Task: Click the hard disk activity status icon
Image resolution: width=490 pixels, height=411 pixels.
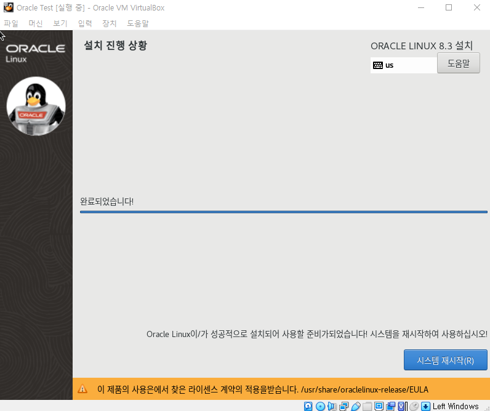Action: coord(308,406)
